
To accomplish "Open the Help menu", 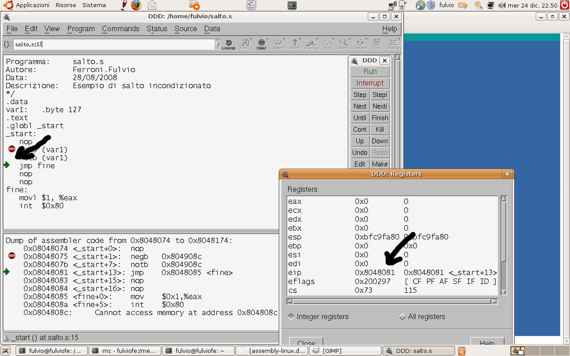I will [389, 29].
